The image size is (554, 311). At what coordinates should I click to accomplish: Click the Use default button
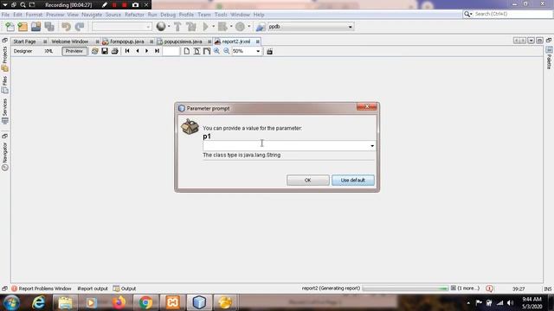[x=352, y=181]
